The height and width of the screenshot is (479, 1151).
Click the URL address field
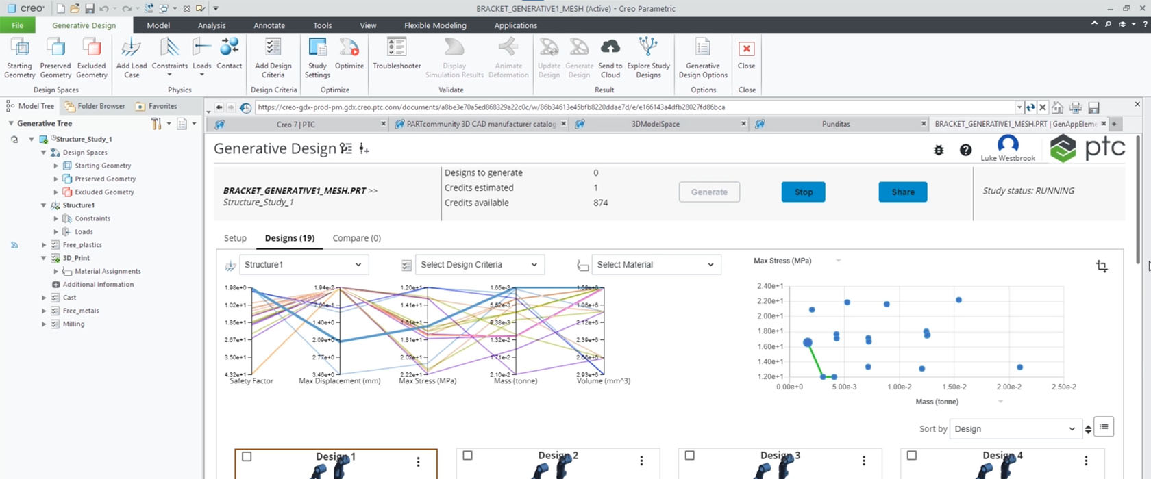tap(635, 107)
